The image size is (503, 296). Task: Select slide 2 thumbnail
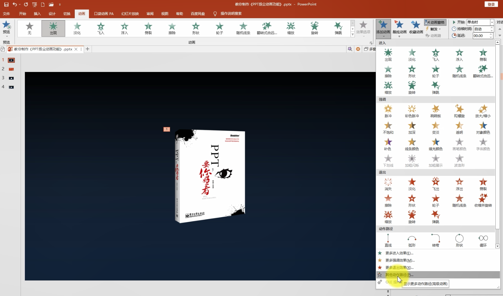click(x=11, y=69)
